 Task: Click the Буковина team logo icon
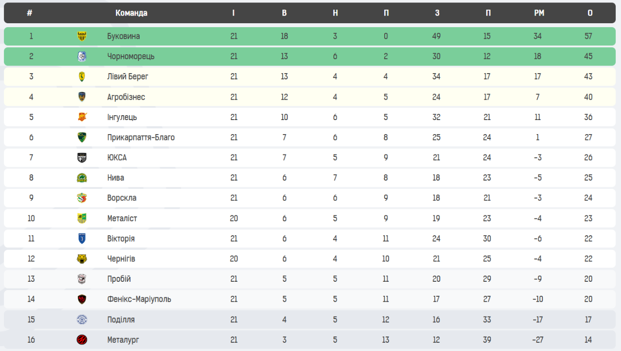[x=82, y=36]
